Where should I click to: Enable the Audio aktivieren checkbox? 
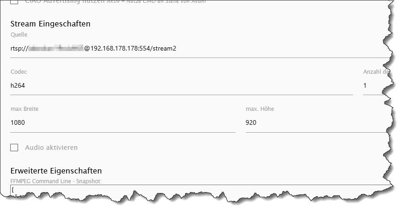[x=14, y=148]
